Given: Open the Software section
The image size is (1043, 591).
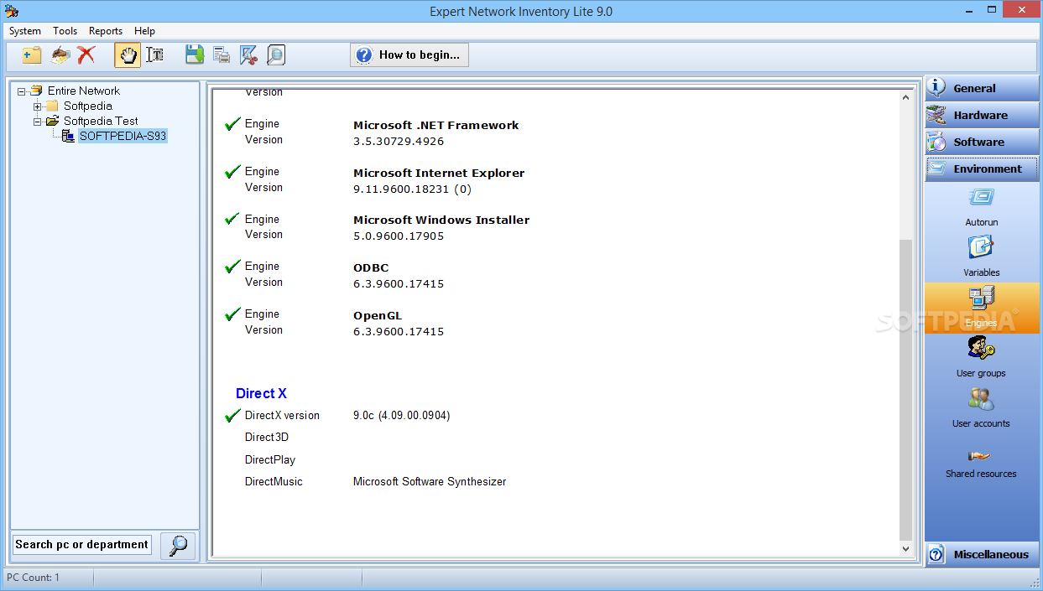Looking at the screenshot, I should coord(982,142).
